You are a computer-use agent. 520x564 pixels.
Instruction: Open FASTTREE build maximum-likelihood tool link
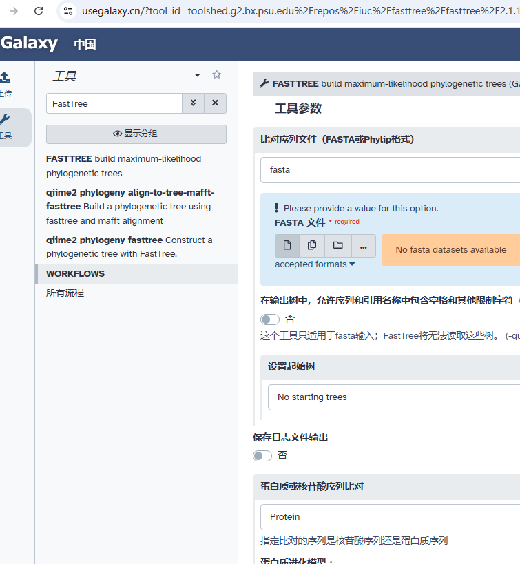point(123,166)
